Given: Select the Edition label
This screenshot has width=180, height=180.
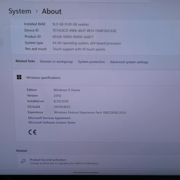Looking at the screenshot, I should (x=32, y=90).
